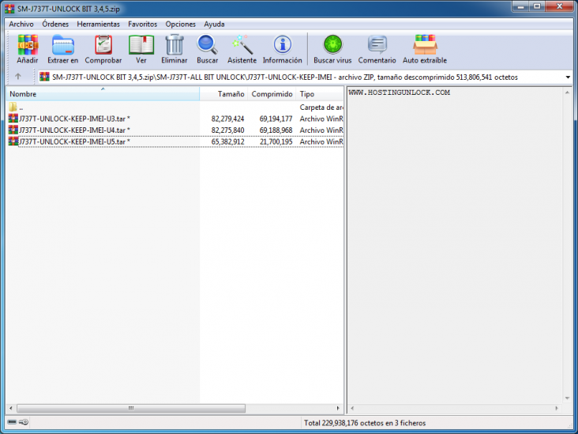Click the disk drive icon in the status bar
Screen dimensions: 578x434
click(12, 422)
